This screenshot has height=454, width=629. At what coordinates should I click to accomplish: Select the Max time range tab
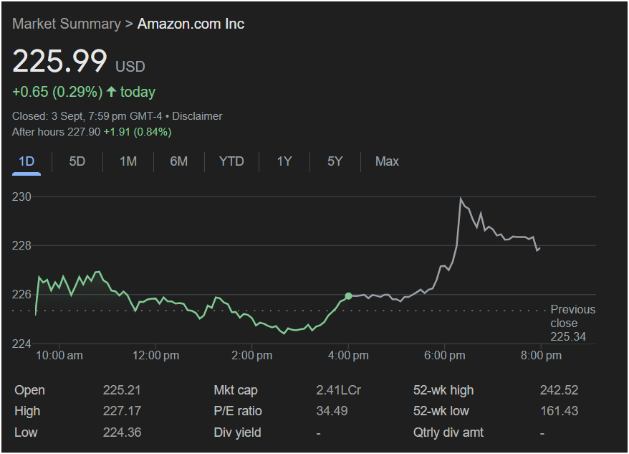click(387, 161)
